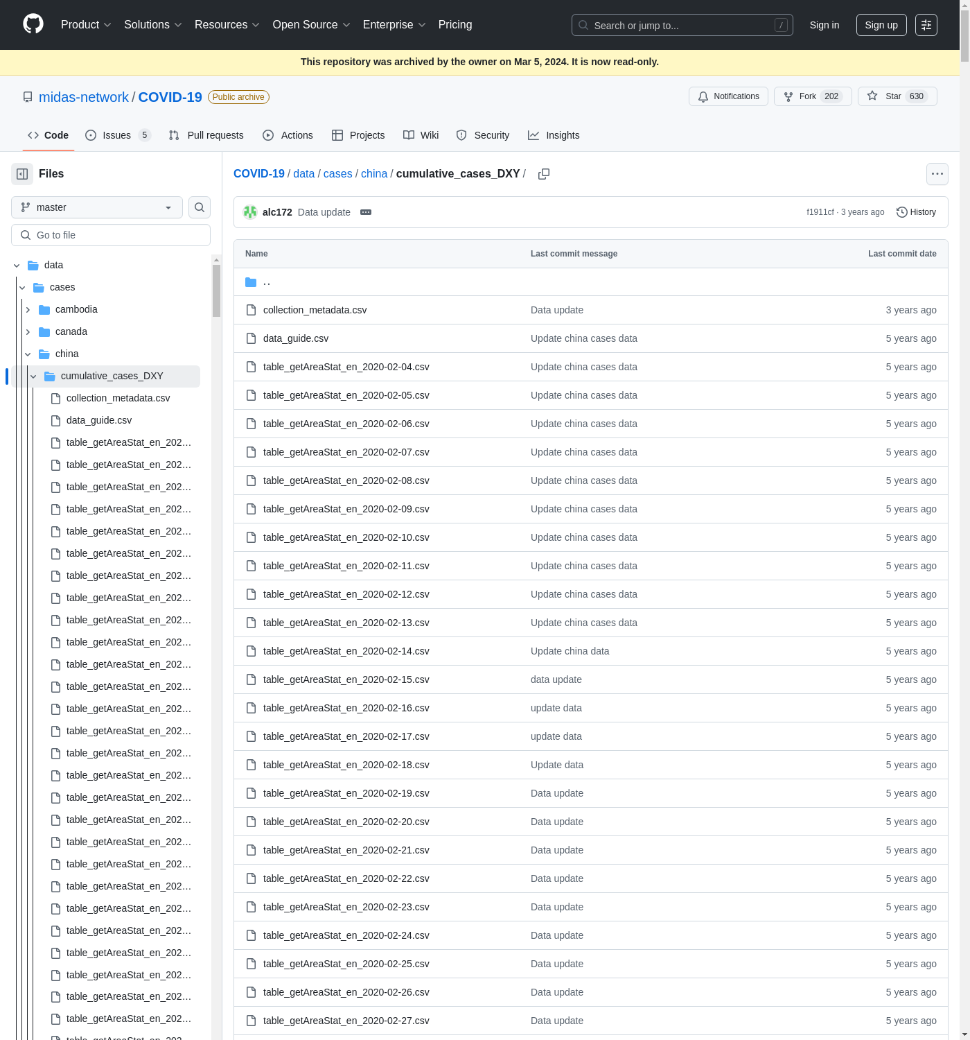Copy the path with the copy icon
Screen dimensions: 970x1040
[544, 174]
